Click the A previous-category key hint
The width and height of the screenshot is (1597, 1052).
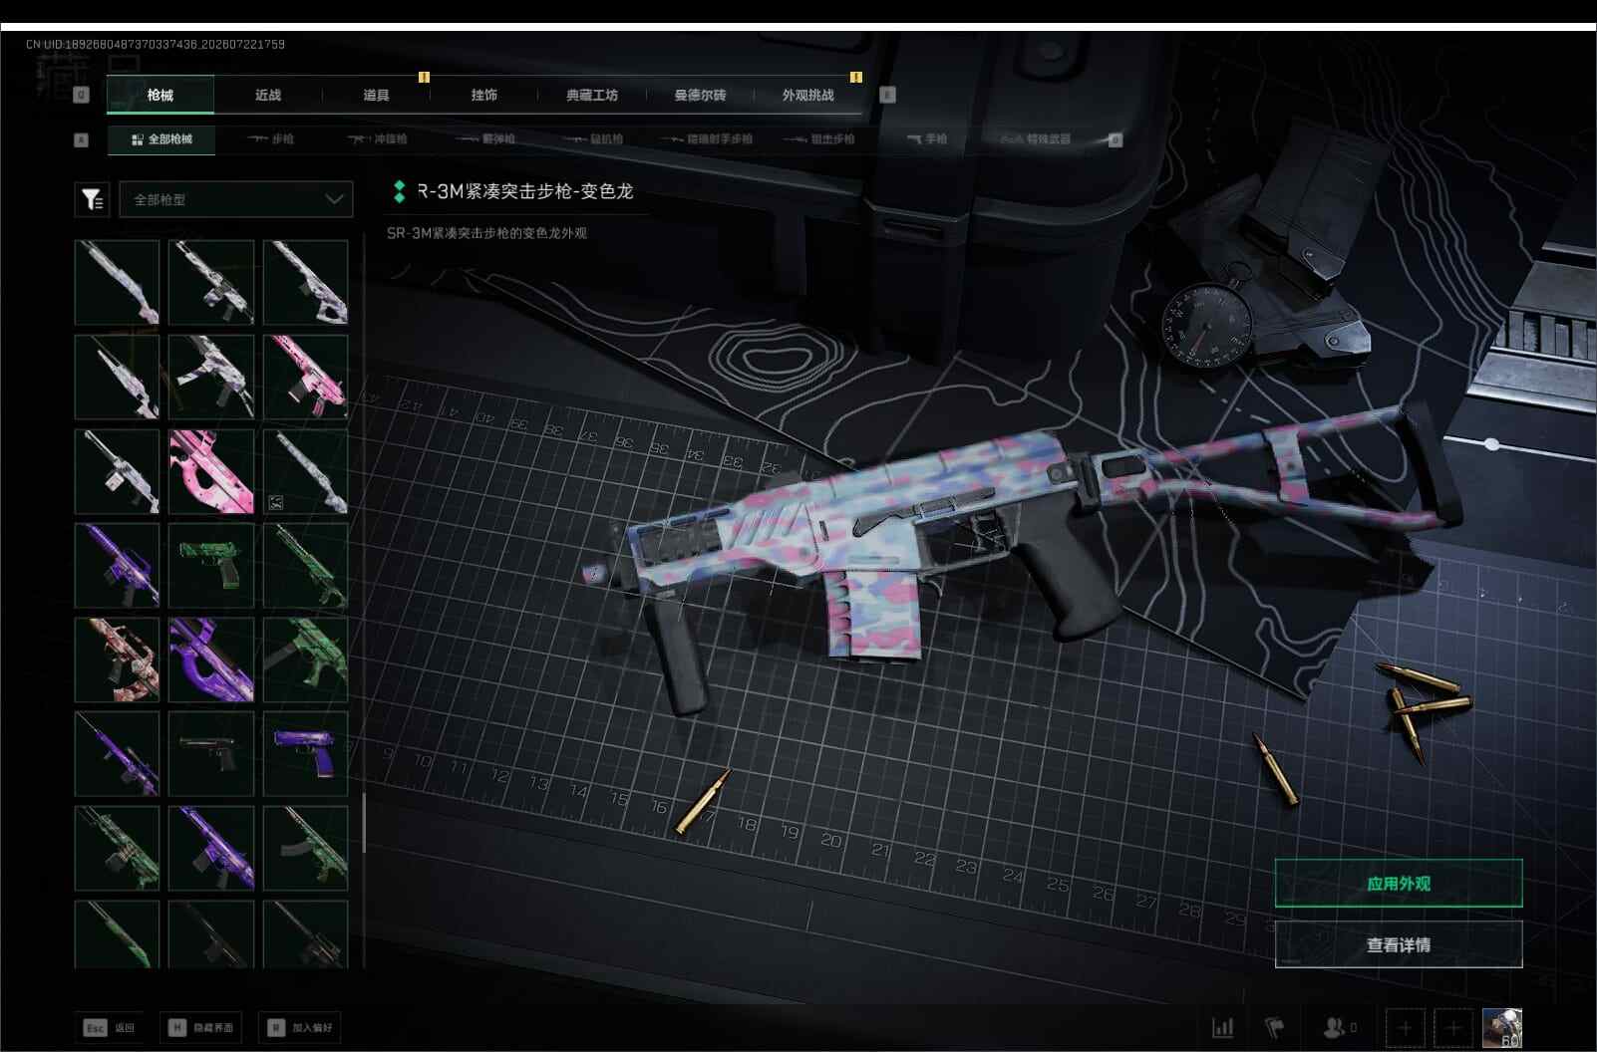[x=82, y=140]
